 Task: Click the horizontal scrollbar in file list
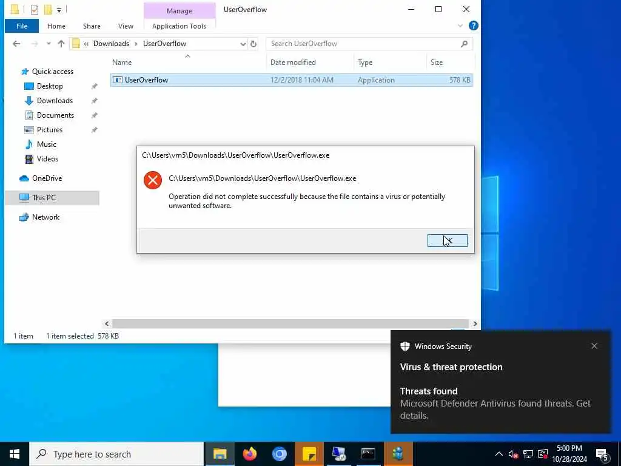click(x=290, y=324)
